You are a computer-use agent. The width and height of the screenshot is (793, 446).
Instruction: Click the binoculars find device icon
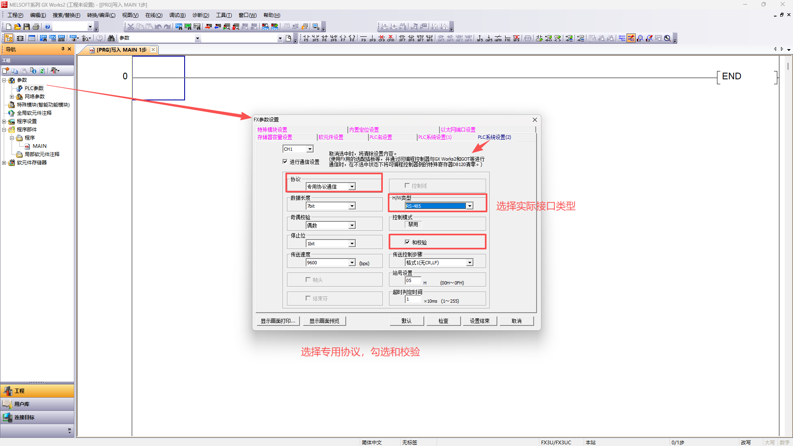pyautogui.click(x=111, y=38)
